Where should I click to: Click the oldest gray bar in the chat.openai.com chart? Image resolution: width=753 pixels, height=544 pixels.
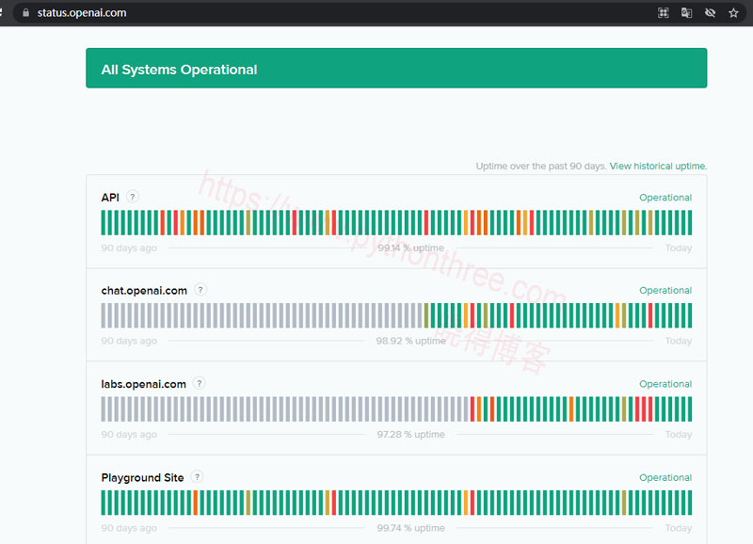104,315
